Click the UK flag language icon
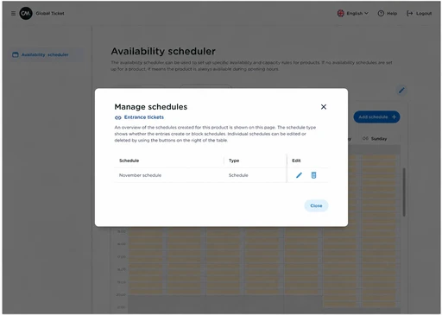Image resolution: width=442 pixels, height=315 pixels. [340, 13]
